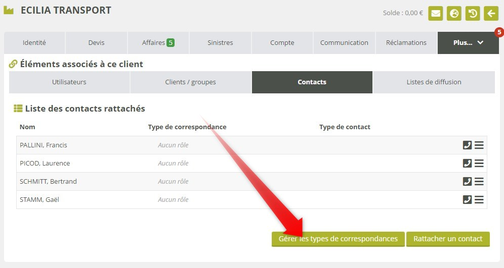Switch to the Listes de diffusion sub-tab
Image resolution: width=504 pixels, height=268 pixels.
coord(434,82)
